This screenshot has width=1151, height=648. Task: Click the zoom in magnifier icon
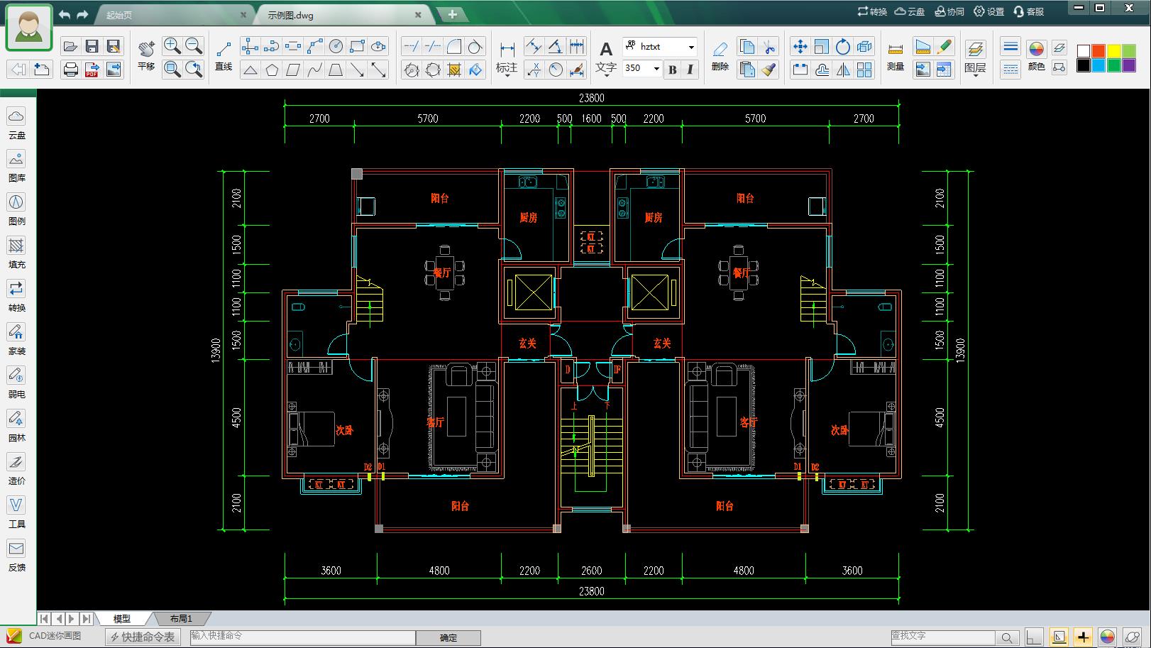[x=172, y=46]
